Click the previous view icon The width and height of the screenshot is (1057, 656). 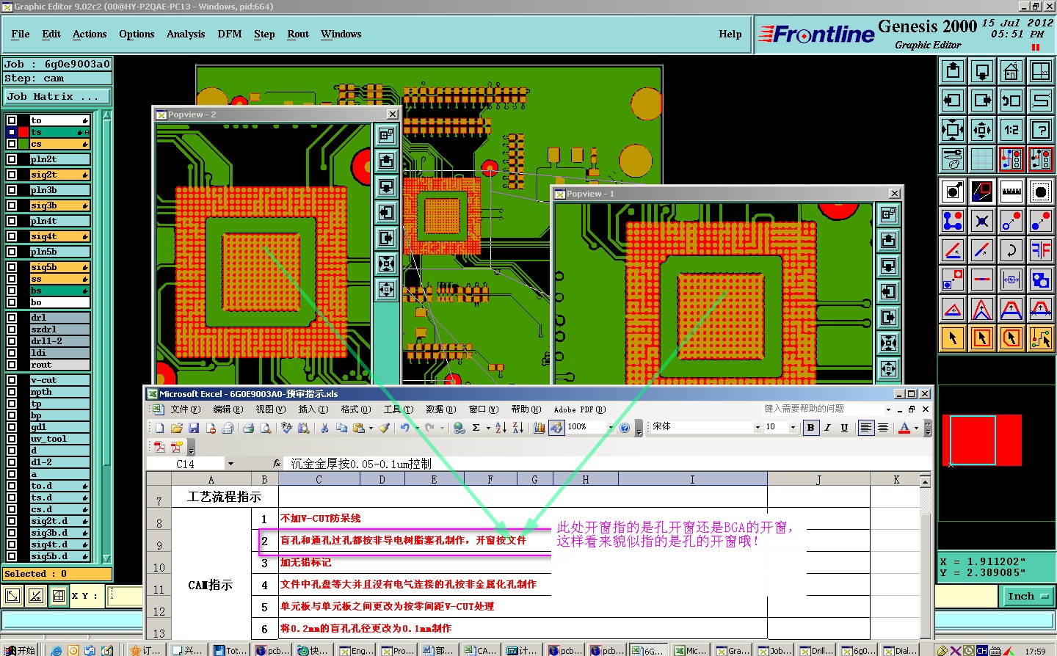1011,101
